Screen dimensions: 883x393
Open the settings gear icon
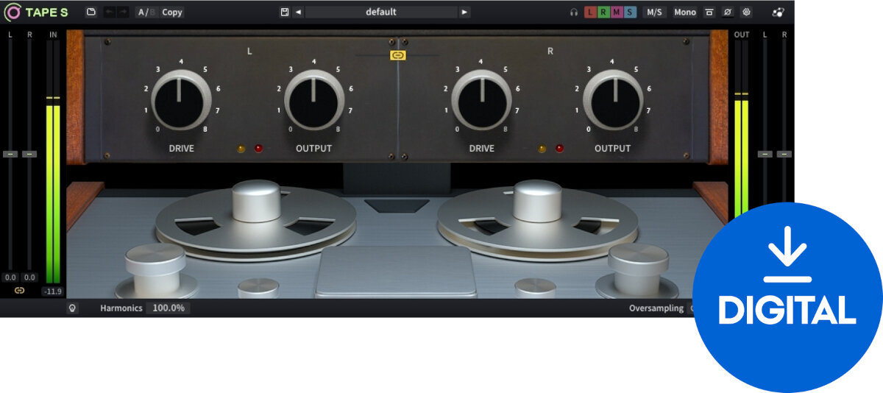[x=746, y=13]
